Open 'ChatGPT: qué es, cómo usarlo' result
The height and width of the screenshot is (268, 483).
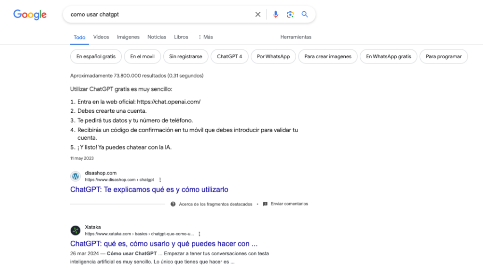pyautogui.click(x=164, y=244)
